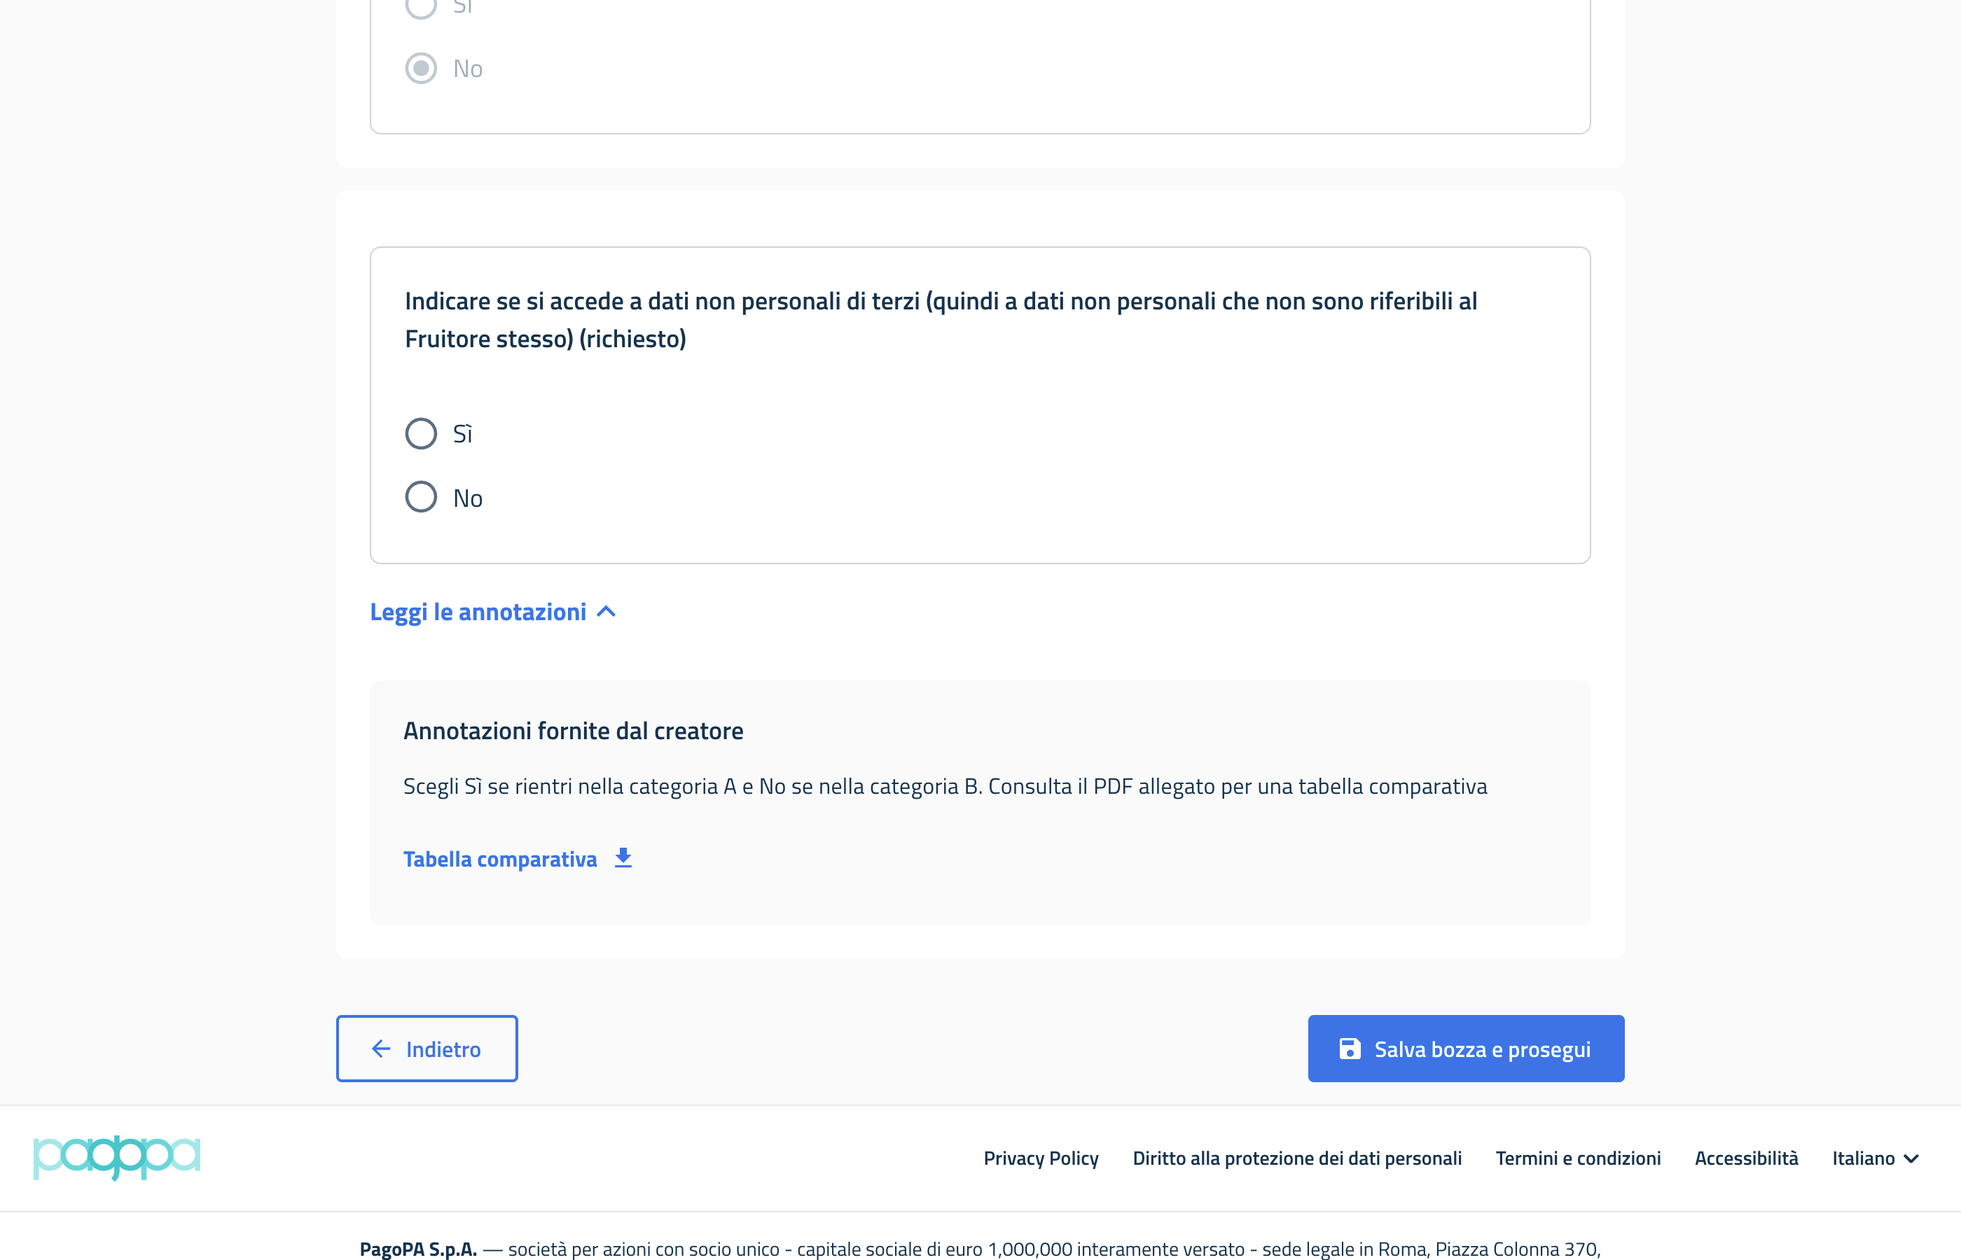This screenshot has width=1961, height=1260.
Task: Click the save icon on Salva bozza button
Action: 1350,1048
